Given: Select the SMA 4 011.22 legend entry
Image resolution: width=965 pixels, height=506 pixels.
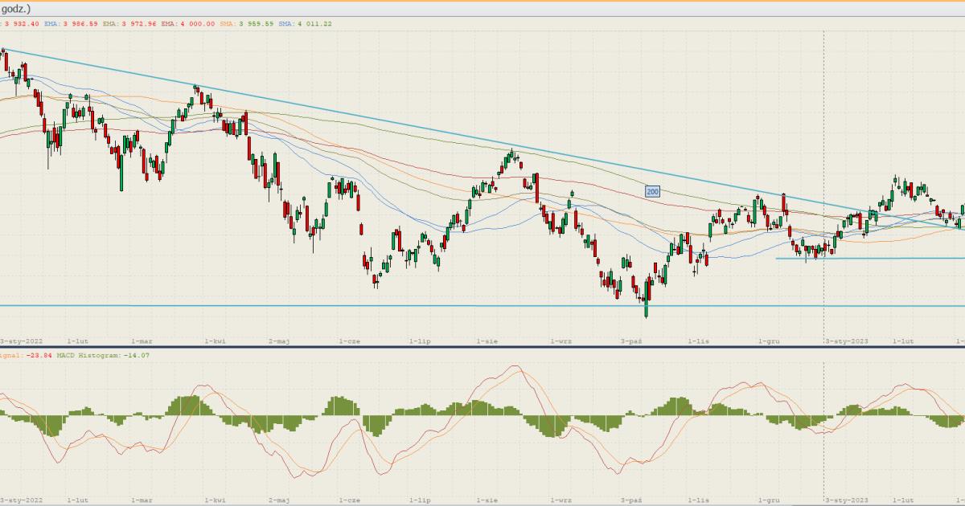Looking at the screenshot, I should coord(305,24).
